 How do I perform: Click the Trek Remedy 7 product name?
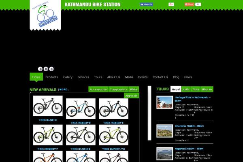(x=48, y=149)
